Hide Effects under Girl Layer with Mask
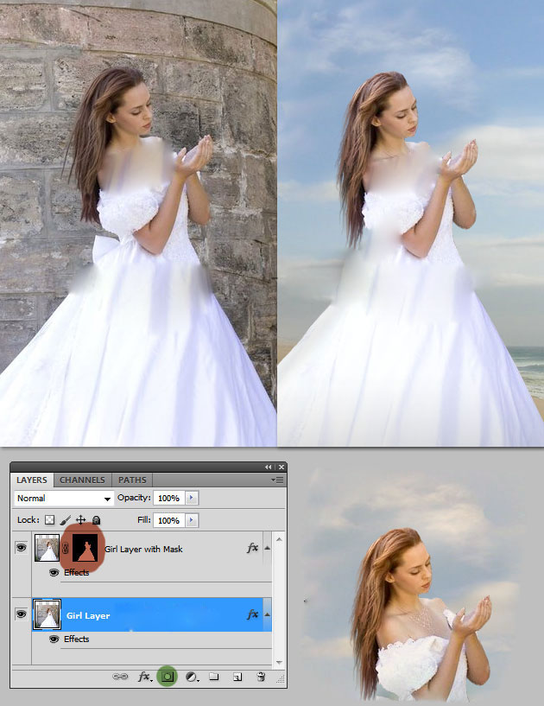The width and height of the screenshot is (544, 706). 54,572
